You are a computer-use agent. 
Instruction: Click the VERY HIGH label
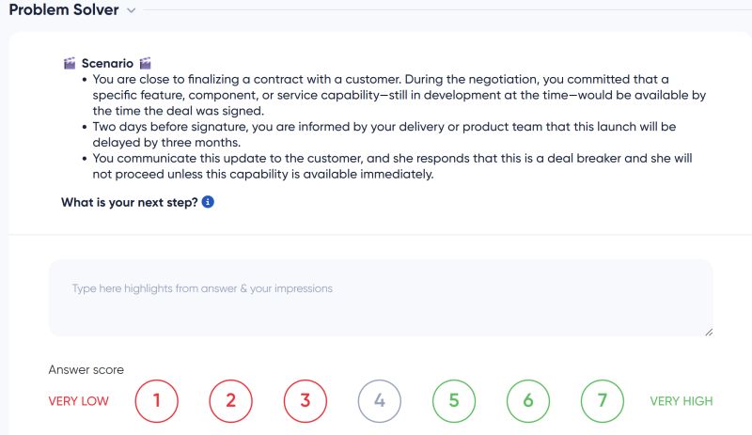click(x=681, y=401)
